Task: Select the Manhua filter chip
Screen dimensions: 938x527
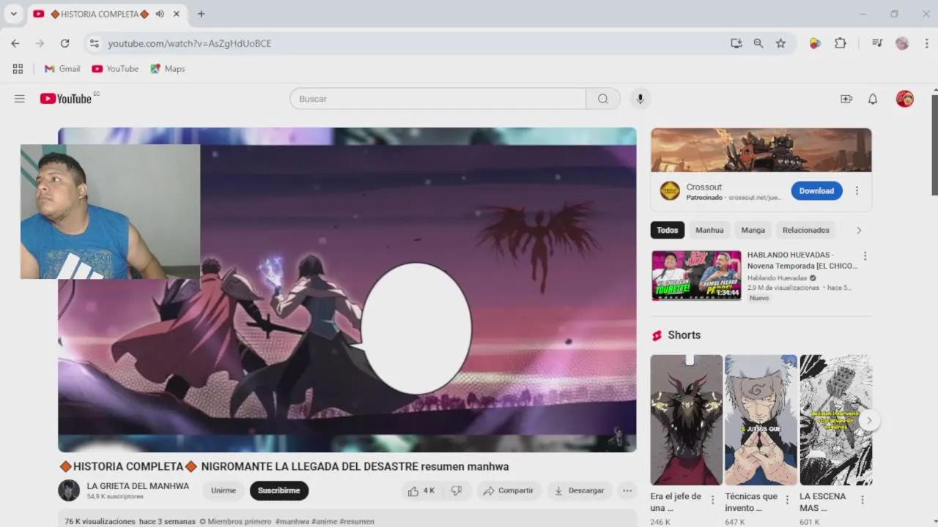Action: pos(709,229)
